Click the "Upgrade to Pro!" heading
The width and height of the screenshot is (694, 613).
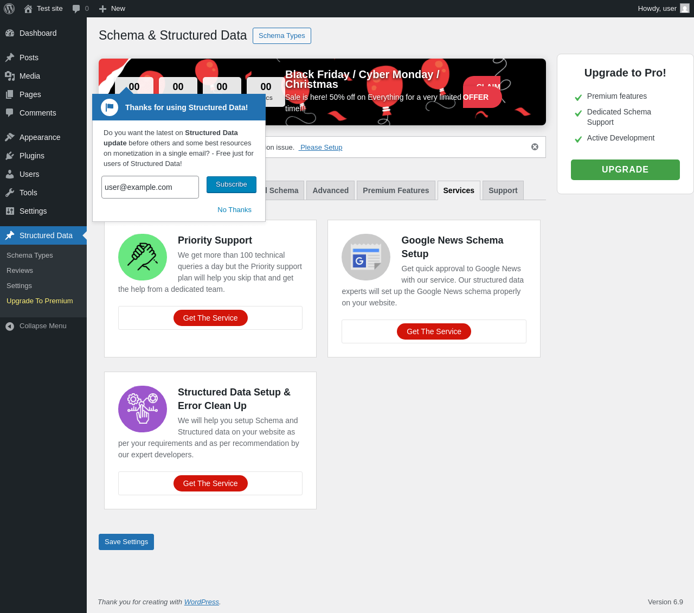(625, 73)
